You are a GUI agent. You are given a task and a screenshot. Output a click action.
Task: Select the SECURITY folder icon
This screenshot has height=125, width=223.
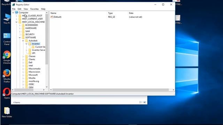point(23,34)
